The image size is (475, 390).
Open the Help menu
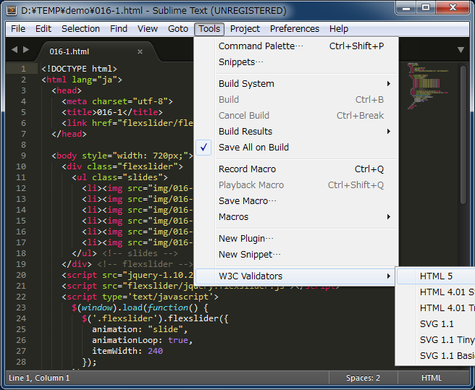(x=339, y=29)
